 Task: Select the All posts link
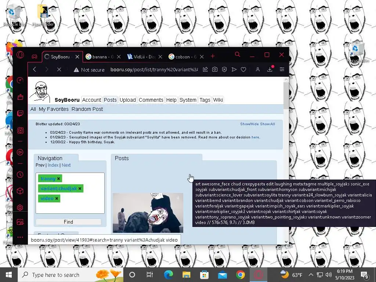point(33,109)
